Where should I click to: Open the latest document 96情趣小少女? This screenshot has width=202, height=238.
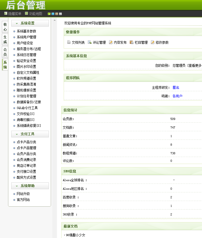coord(75,235)
